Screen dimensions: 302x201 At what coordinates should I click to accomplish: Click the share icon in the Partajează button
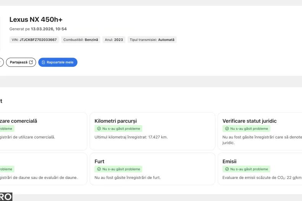31,62
